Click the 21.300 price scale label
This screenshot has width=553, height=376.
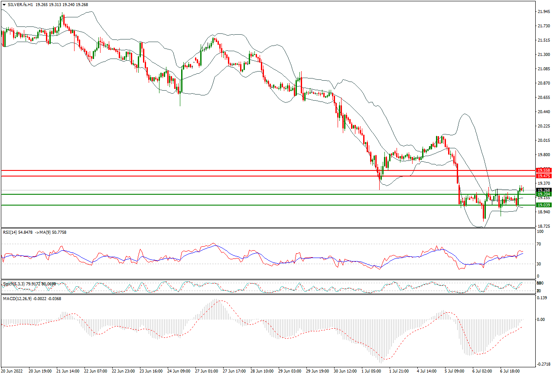point(543,54)
